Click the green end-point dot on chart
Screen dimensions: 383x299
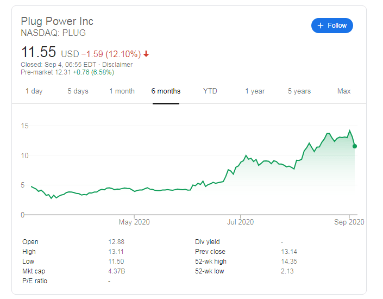pos(355,146)
